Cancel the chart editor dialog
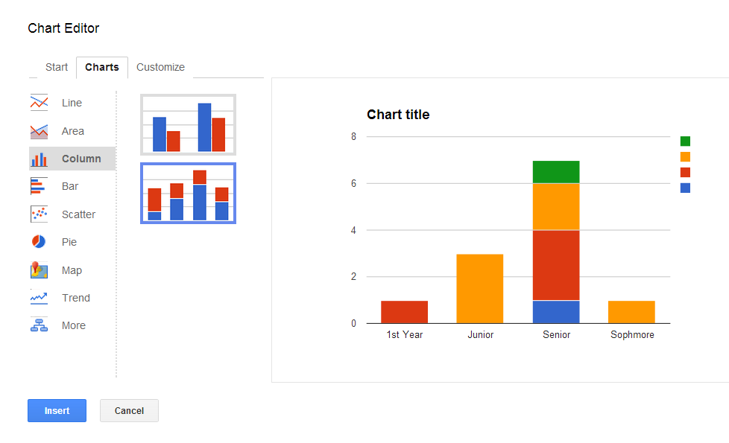Image resolution: width=729 pixels, height=443 pixels. click(129, 410)
